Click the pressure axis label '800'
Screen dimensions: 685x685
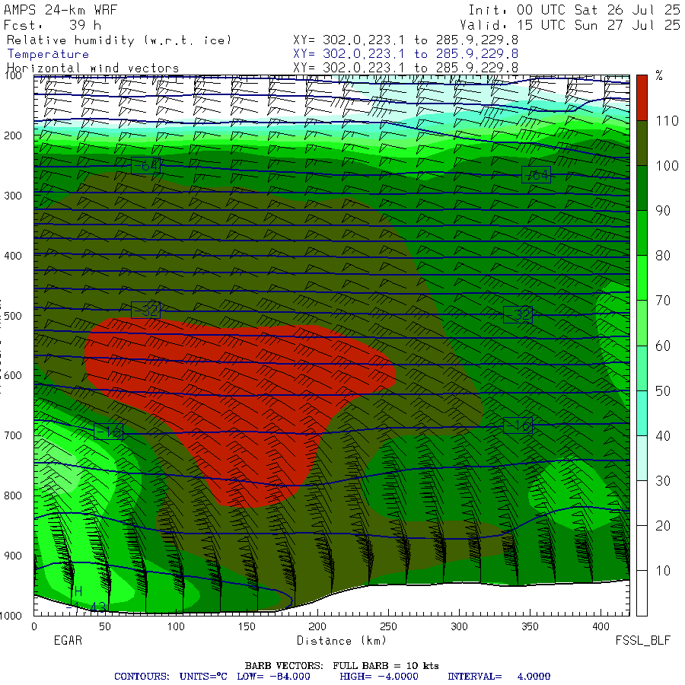pyautogui.click(x=13, y=495)
